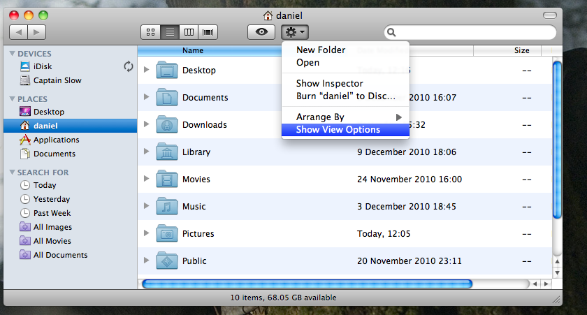Expand the Desktop folder row
The image size is (587, 315).
click(146, 70)
